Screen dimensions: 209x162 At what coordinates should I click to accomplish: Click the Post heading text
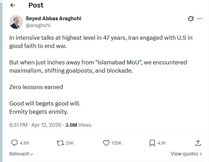(x=36, y=5)
